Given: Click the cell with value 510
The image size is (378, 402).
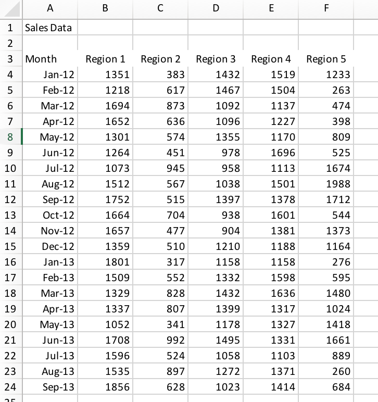Looking at the screenshot, I should pyautogui.click(x=160, y=246).
